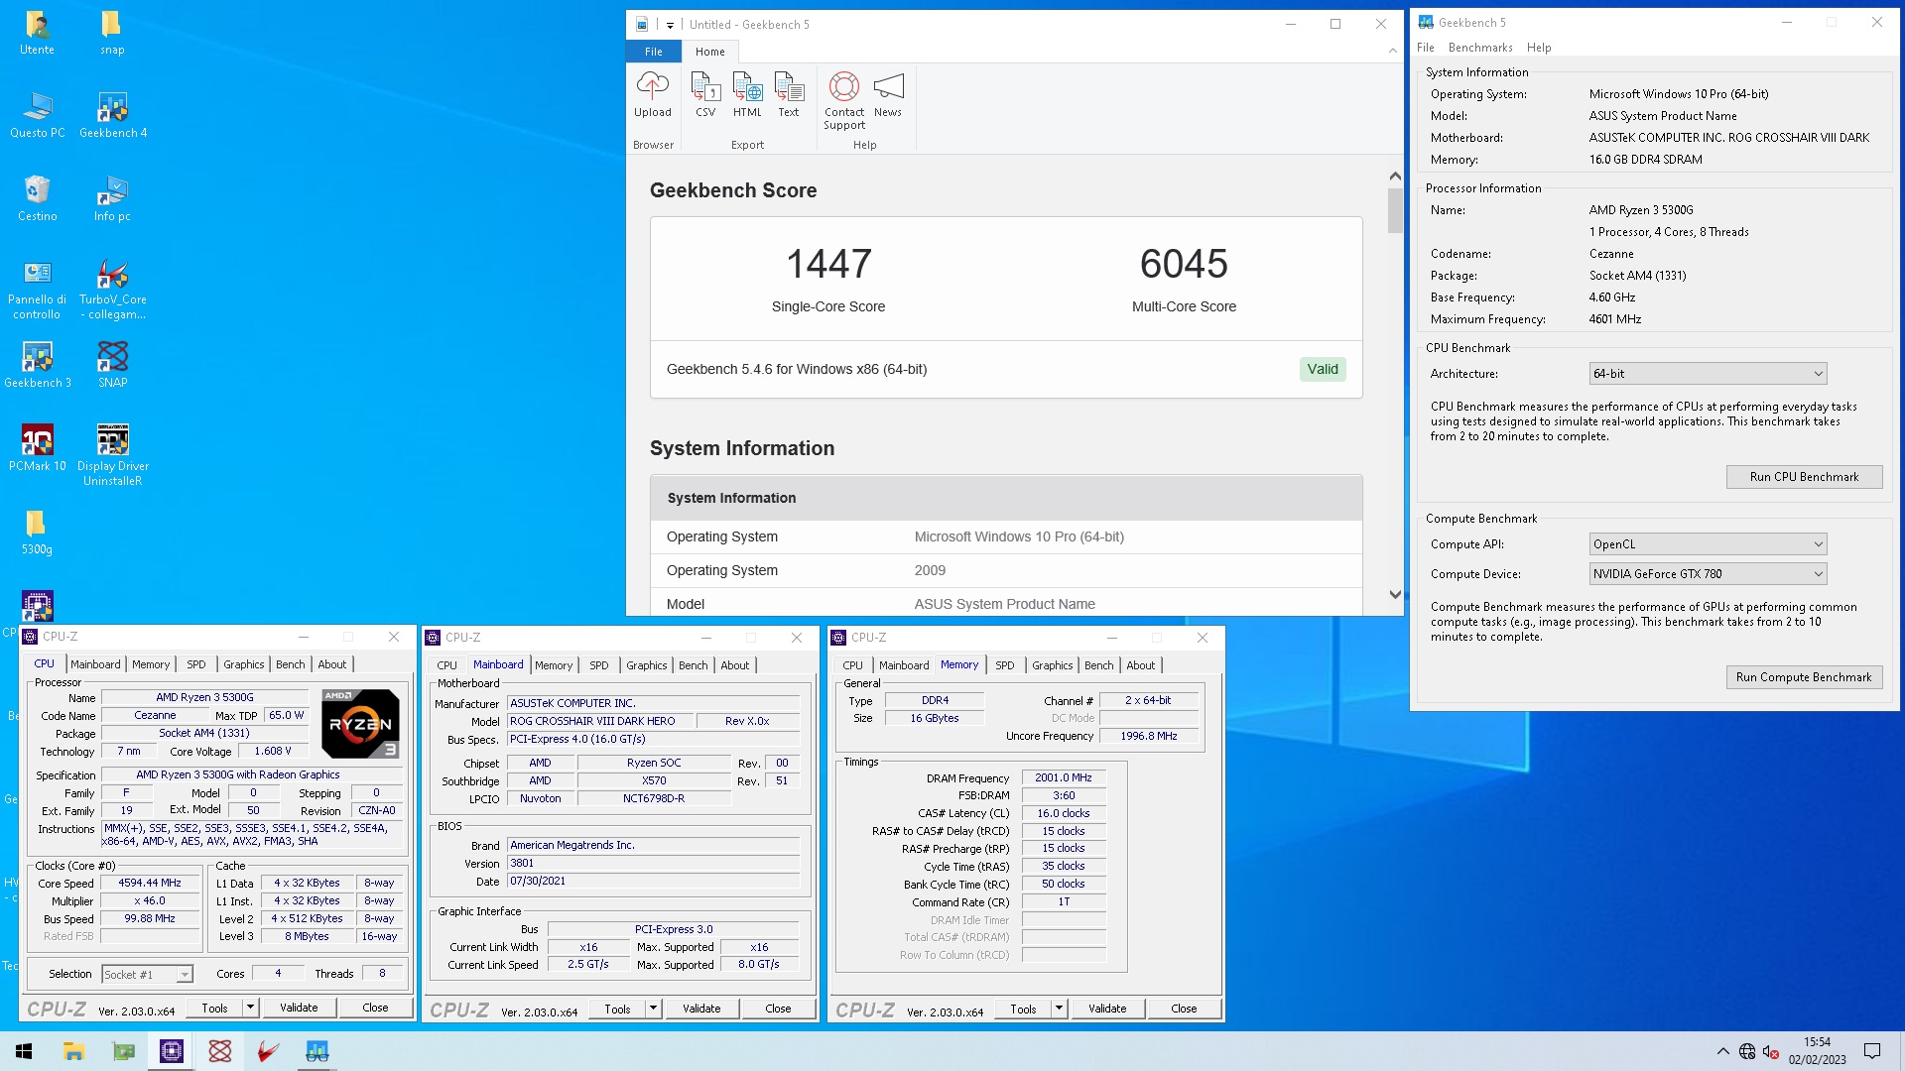1905x1071 pixels.
Task: Open About tab in first CPU-Z window
Action: (x=332, y=664)
